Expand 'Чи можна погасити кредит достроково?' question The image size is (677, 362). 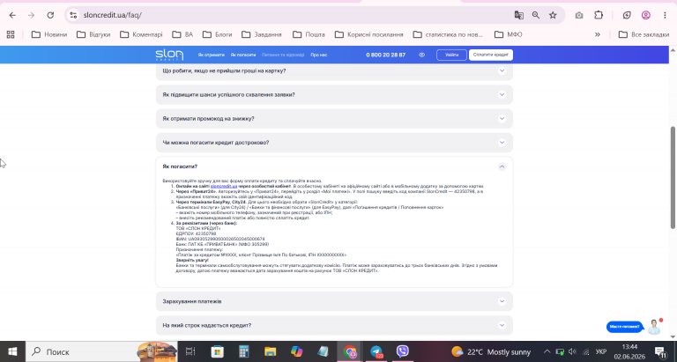[x=334, y=143]
